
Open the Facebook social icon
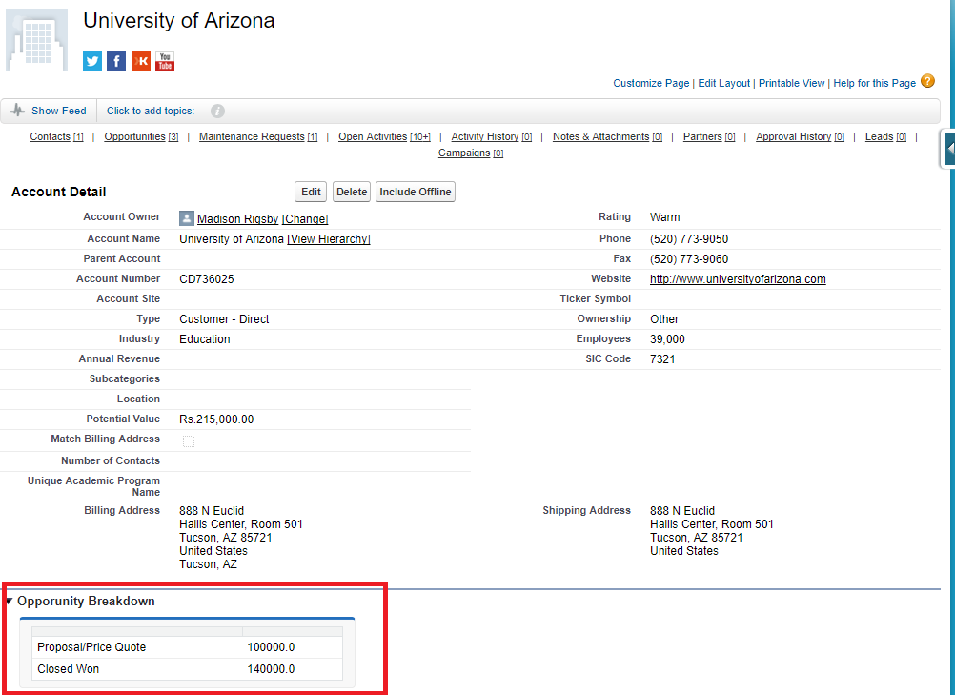pyautogui.click(x=116, y=61)
